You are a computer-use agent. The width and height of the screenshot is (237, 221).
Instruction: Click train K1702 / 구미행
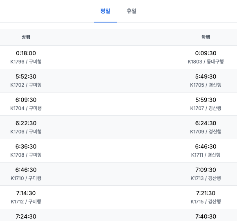pyautogui.click(x=26, y=85)
